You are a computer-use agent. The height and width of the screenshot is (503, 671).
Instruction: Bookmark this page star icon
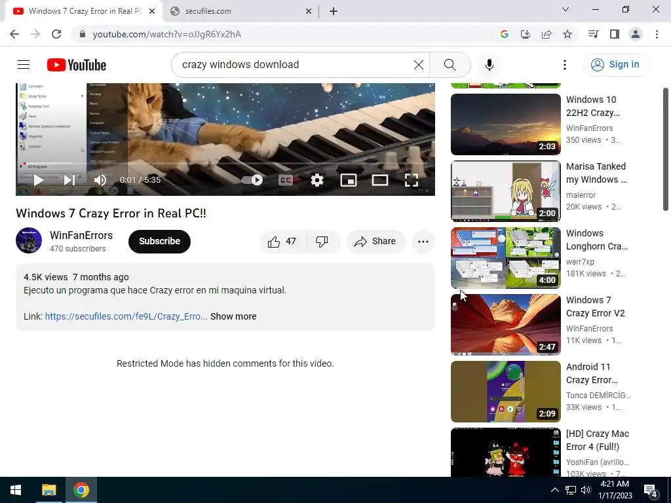pyautogui.click(x=567, y=34)
